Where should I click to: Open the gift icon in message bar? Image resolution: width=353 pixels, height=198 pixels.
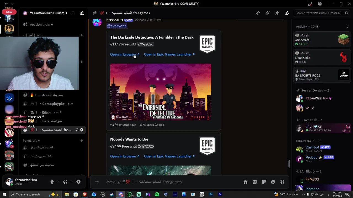(x=245, y=182)
